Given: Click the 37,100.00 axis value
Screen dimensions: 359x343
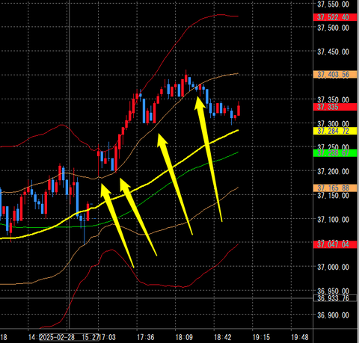Looking at the screenshot, I should [333, 220].
